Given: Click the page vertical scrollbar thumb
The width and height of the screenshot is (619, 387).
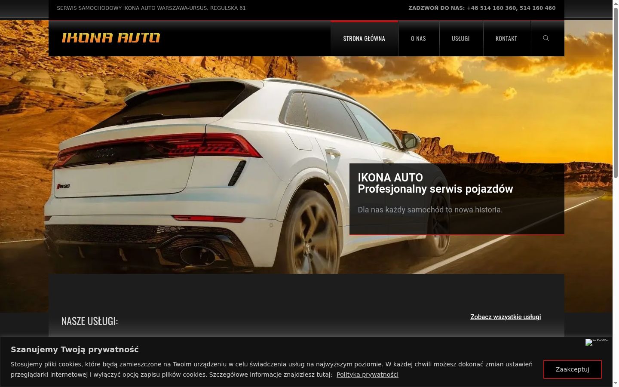Looking at the screenshot, I should point(616,92).
